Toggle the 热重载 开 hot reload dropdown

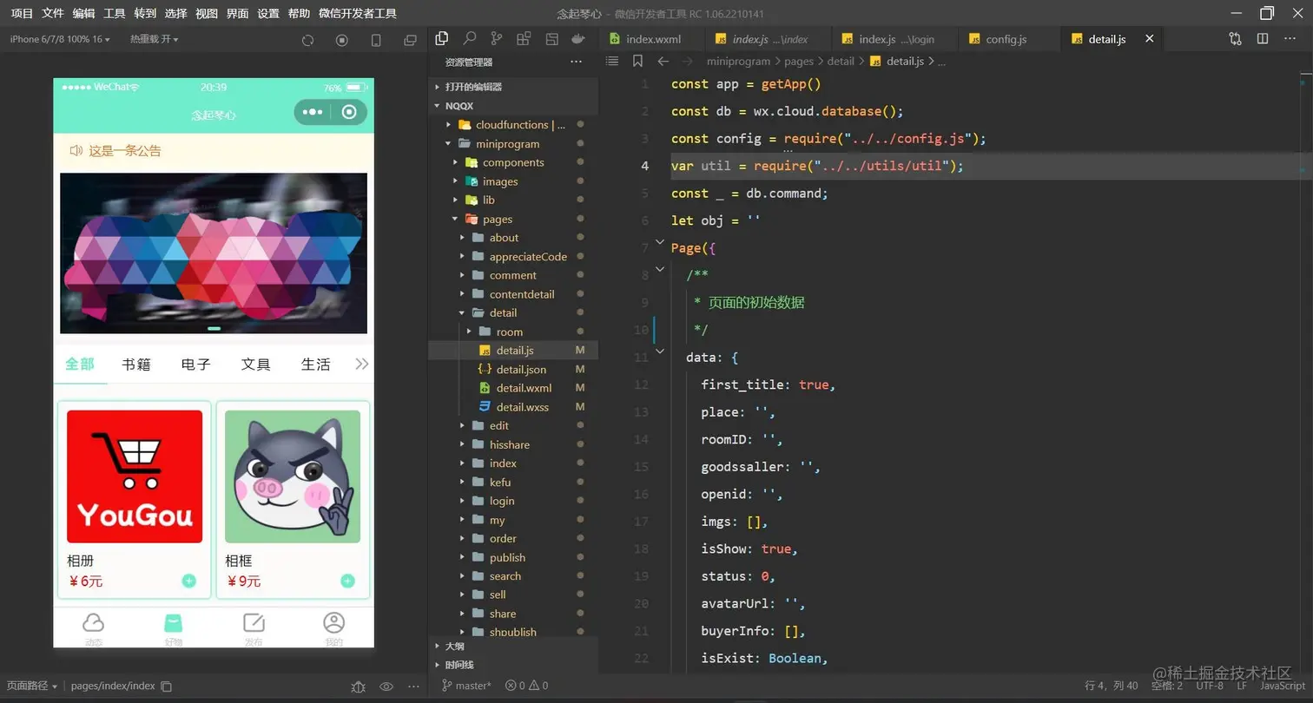click(x=154, y=39)
